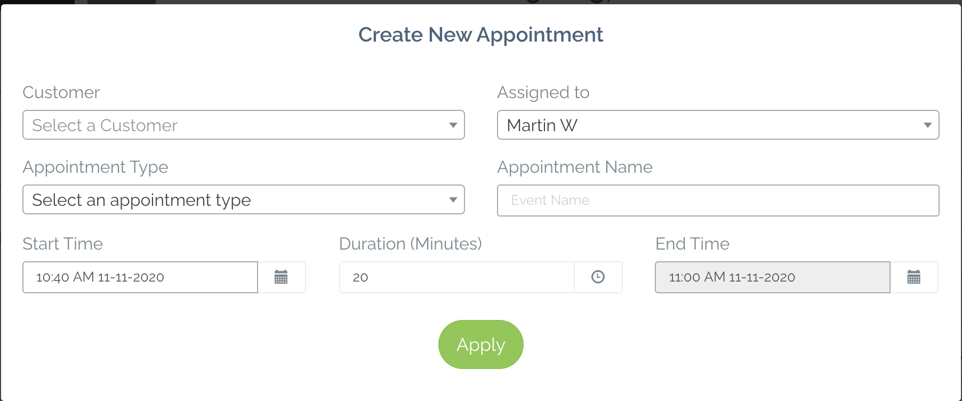This screenshot has width=962, height=401.
Task: Click the Duration clock icon
Action: 598,277
